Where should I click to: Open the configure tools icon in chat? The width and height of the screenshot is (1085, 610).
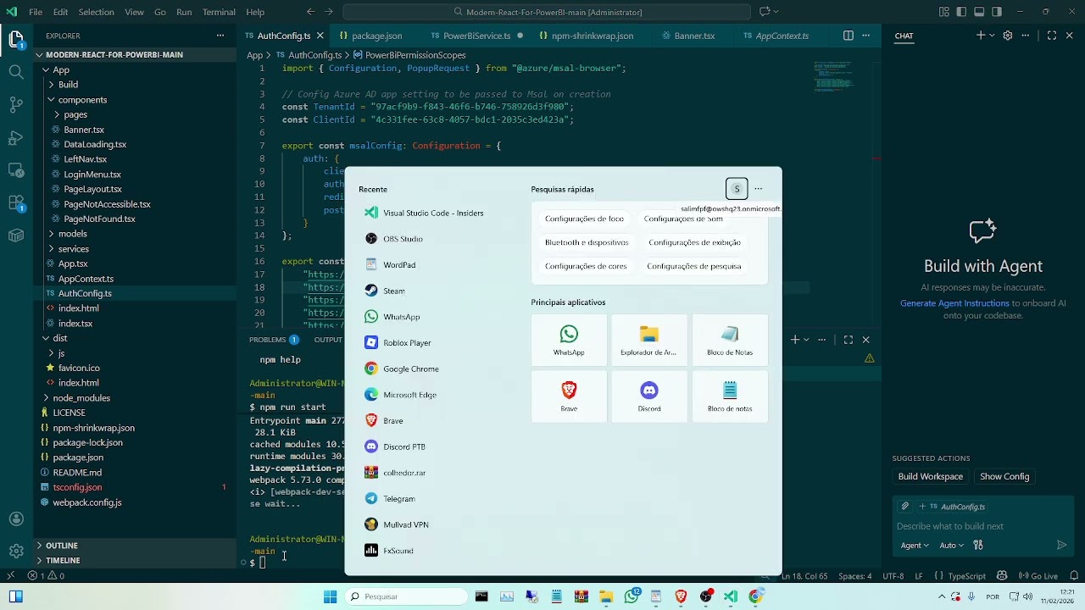point(977,545)
